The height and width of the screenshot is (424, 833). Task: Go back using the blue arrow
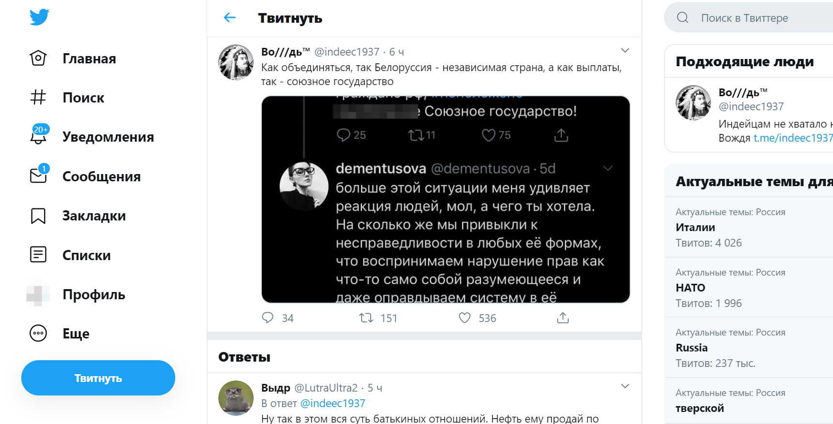coord(229,18)
